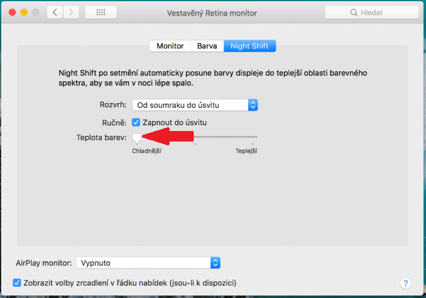This screenshot has width=426, height=298.
Task: Open the AirPlay monitor Vypnuto dropdown
Action: (148, 263)
